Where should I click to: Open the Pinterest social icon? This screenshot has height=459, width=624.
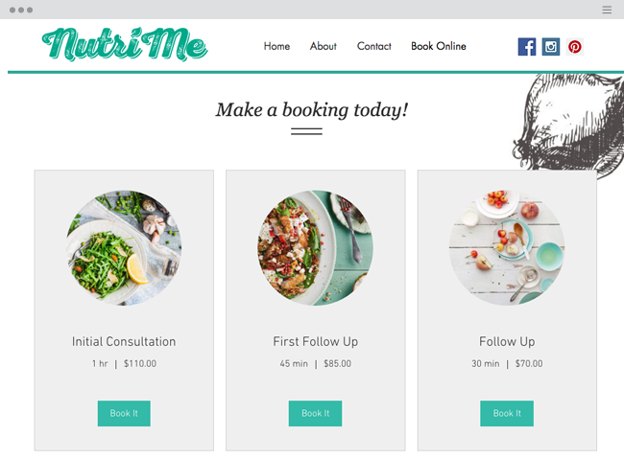click(x=575, y=47)
